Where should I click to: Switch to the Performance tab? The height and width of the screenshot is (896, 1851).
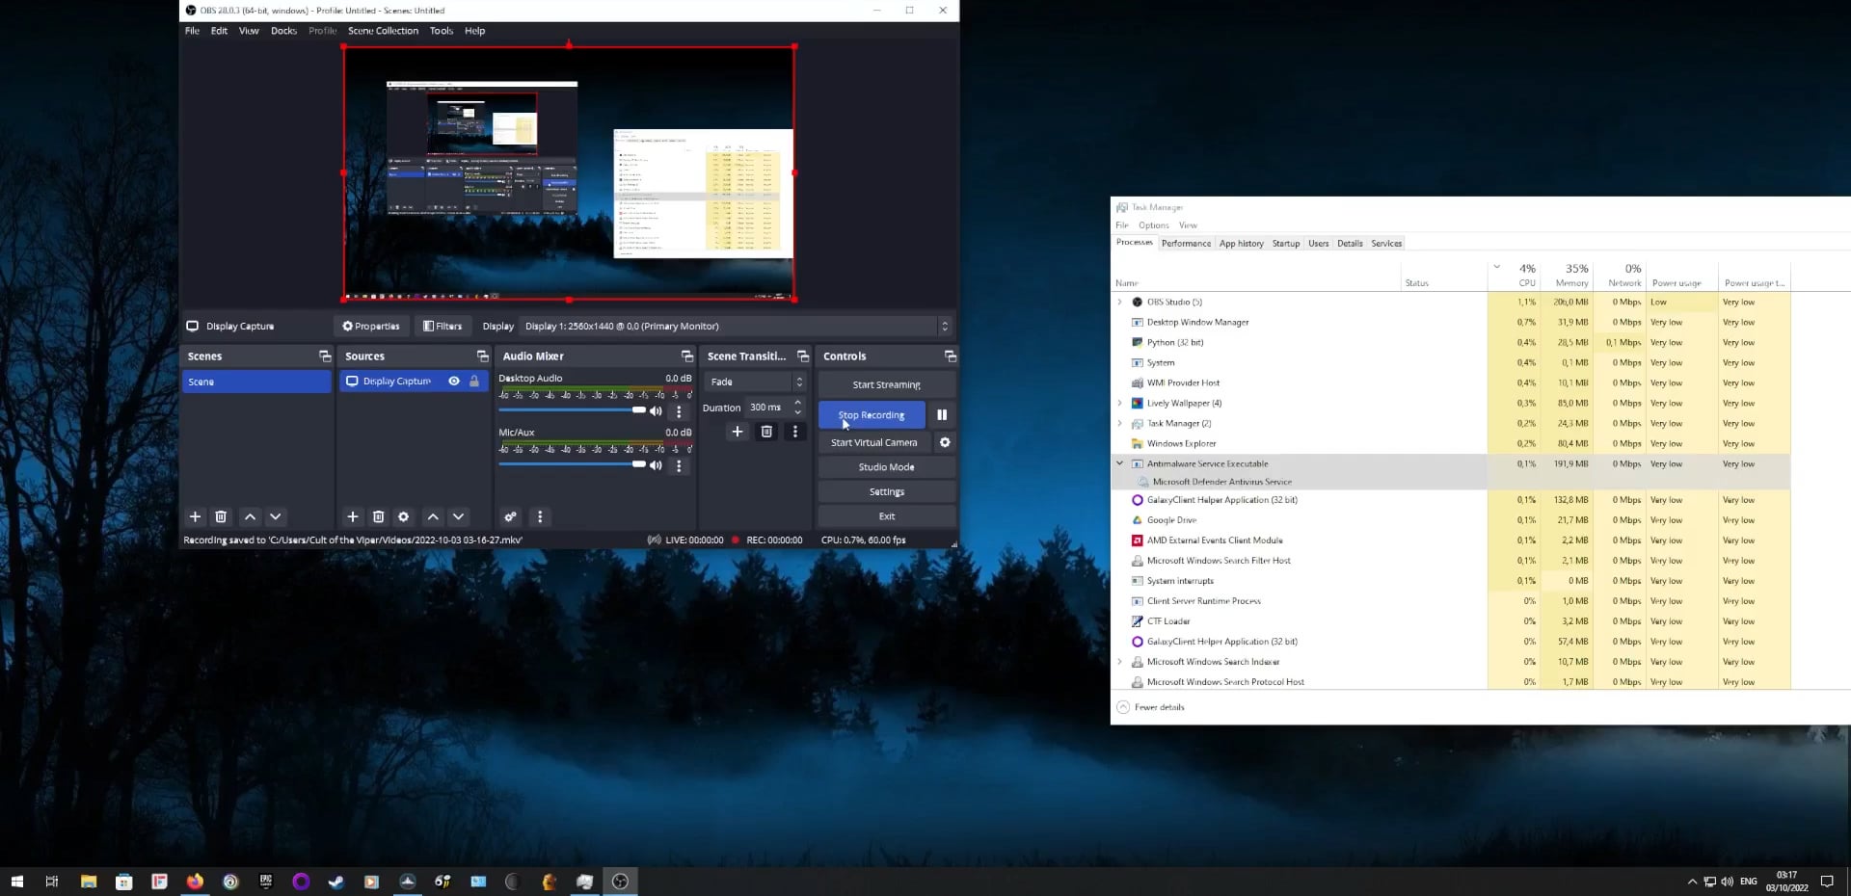click(1186, 244)
